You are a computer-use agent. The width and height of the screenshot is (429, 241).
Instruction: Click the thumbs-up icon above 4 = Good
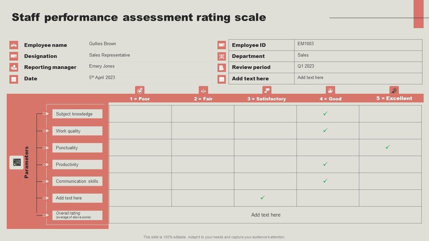pyautogui.click(x=330, y=90)
